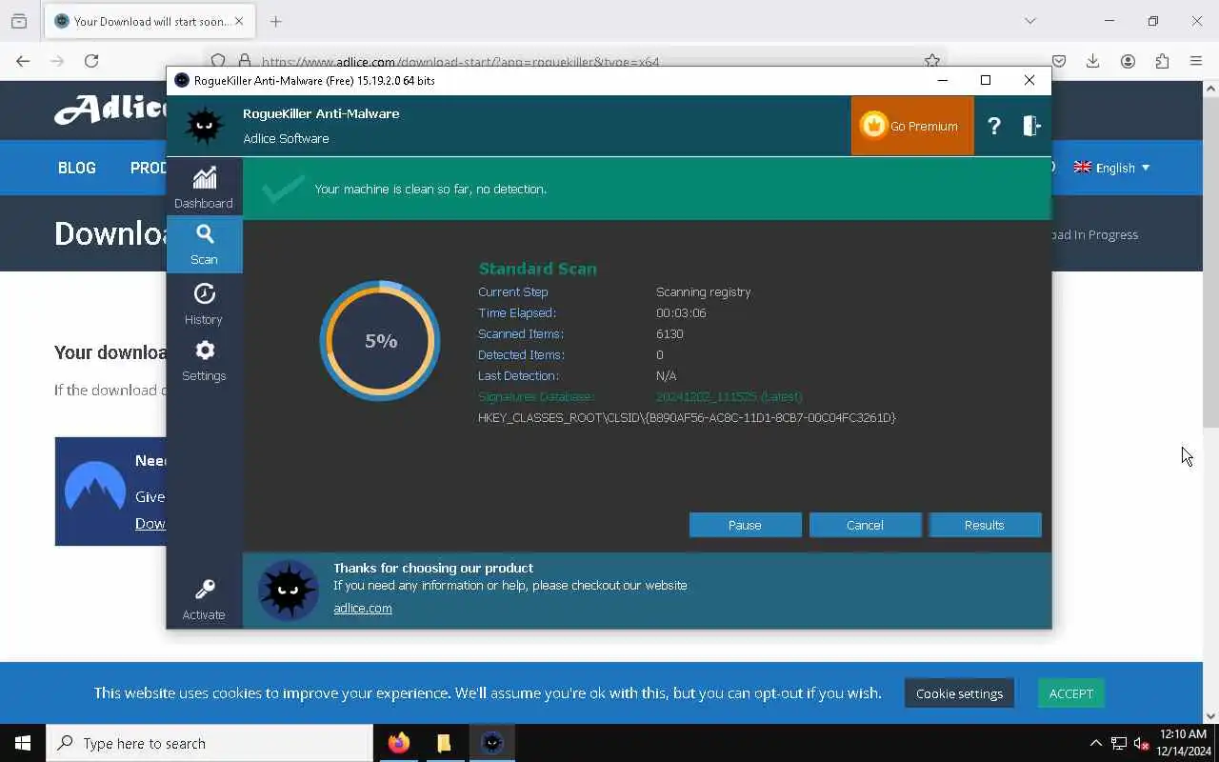Open Firefox from the taskbar

(398, 743)
